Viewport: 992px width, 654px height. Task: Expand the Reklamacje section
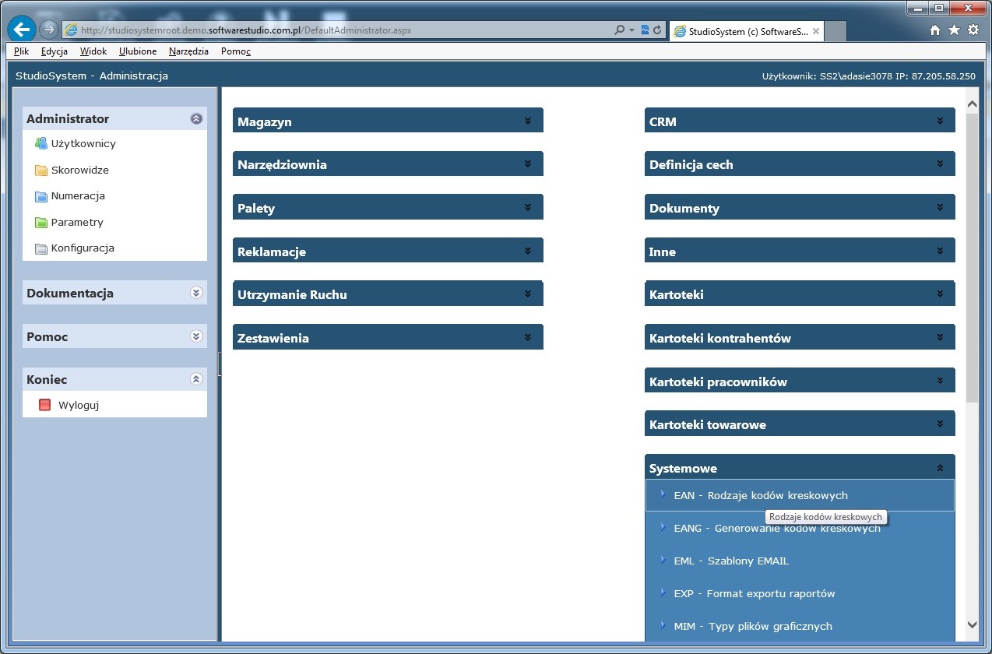tap(528, 251)
